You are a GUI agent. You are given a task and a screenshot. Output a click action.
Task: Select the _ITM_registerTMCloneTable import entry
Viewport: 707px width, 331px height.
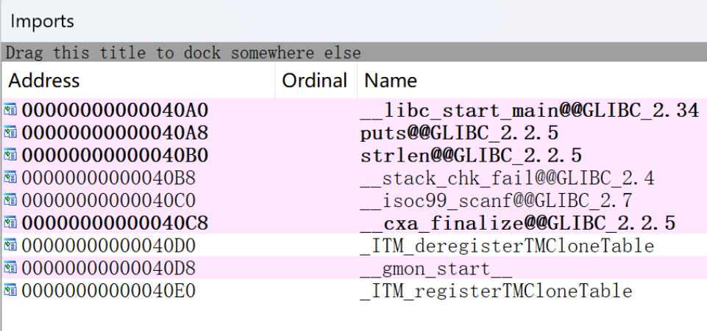point(496,291)
